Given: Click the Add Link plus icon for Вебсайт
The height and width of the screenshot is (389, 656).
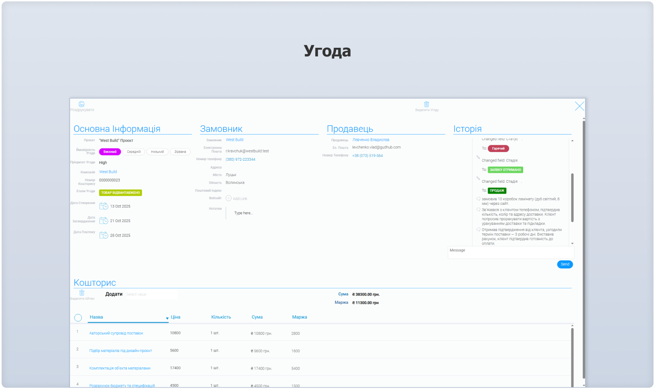Looking at the screenshot, I should click(x=228, y=198).
